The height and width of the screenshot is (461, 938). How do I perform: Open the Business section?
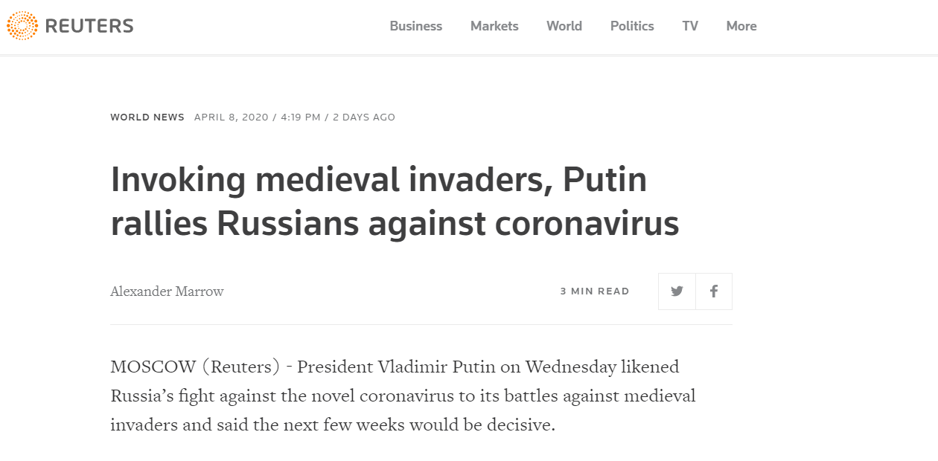pos(415,26)
